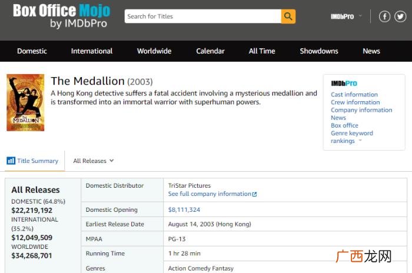
Task: Click The Medallion title heading
Action: coord(88,81)
